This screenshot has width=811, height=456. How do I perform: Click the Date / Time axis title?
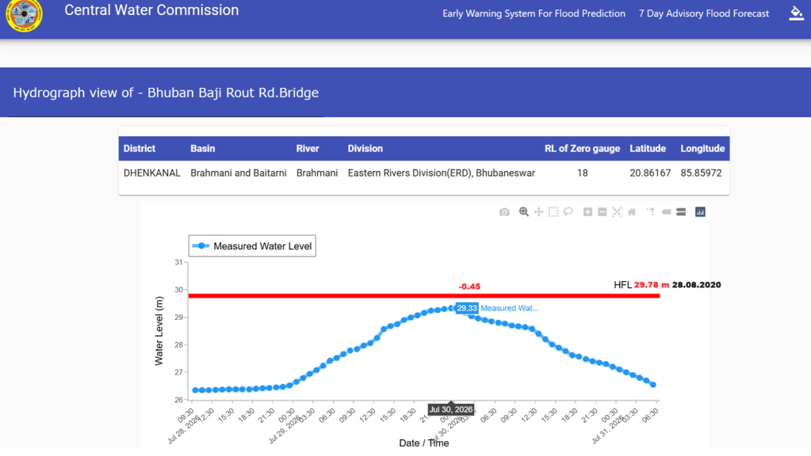point(423,443)
